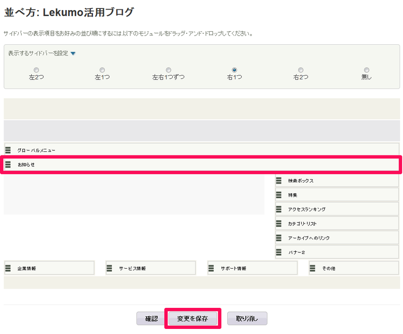Choose the 右2つ sidebar layout radio

point(300,70)
